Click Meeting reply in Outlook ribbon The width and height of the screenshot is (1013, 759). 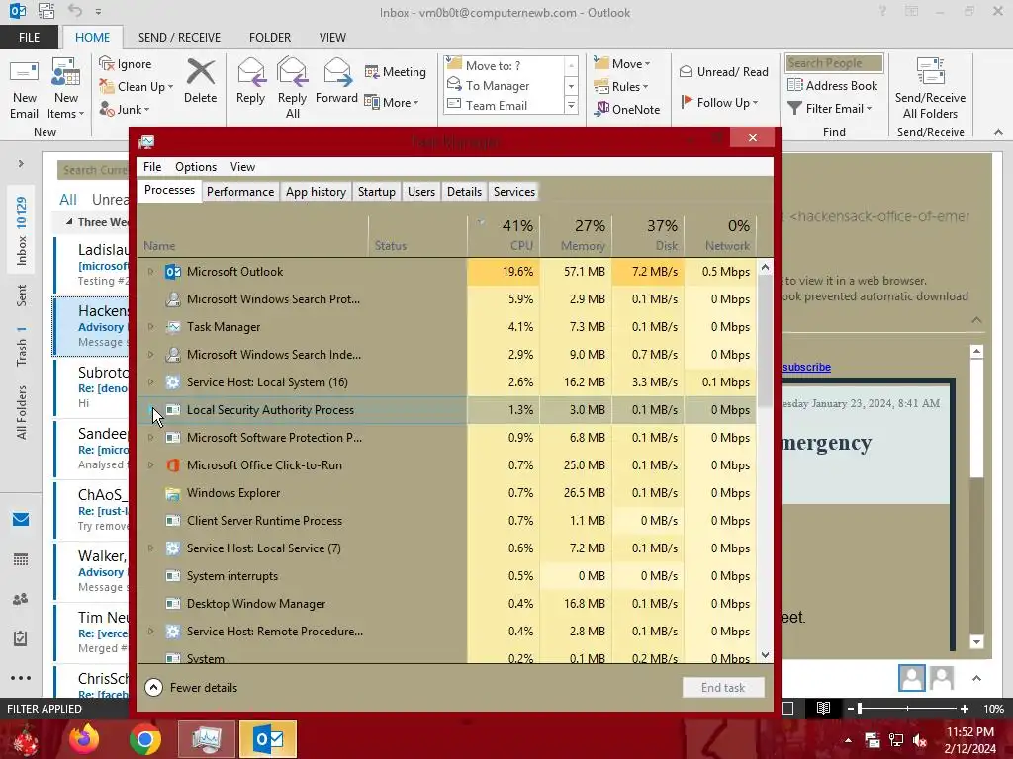pyautogui.click(x=396, y=71)
